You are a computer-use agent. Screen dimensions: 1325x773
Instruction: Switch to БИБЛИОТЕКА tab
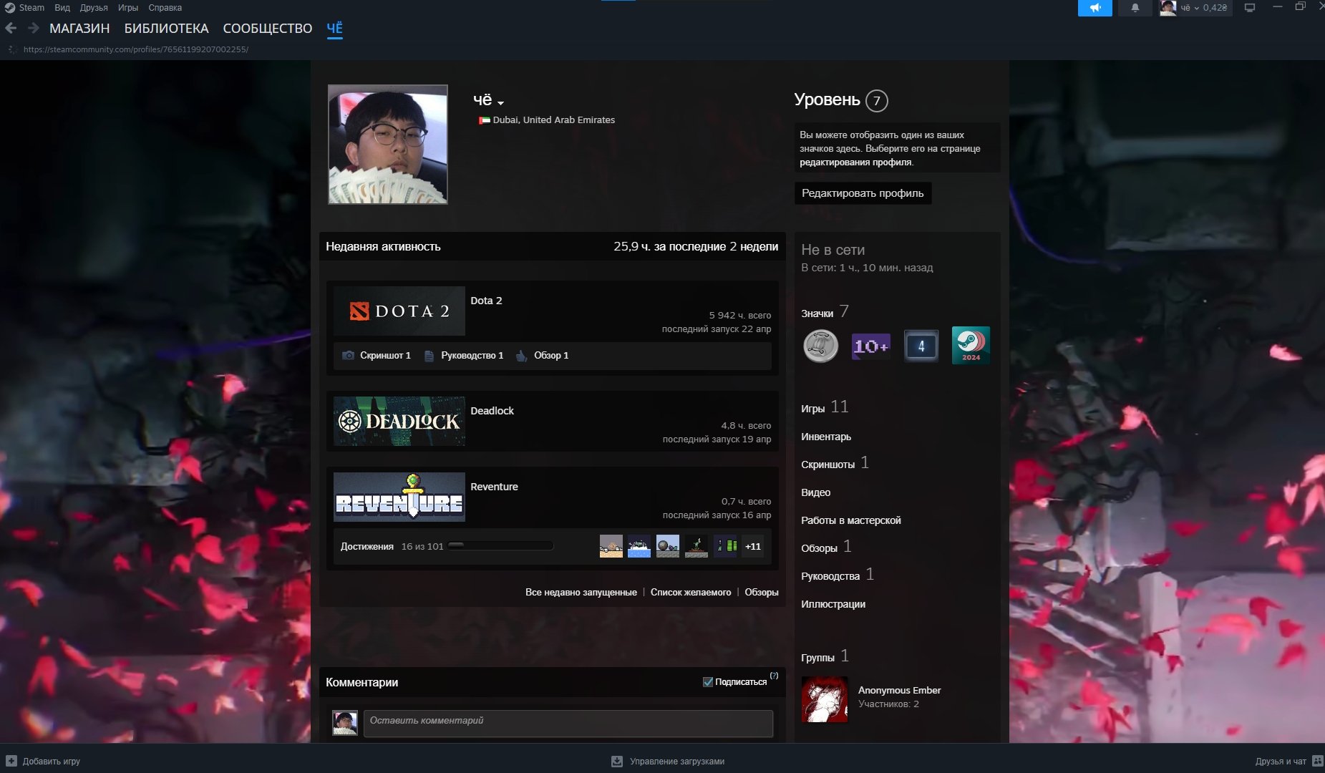(166, 28)
